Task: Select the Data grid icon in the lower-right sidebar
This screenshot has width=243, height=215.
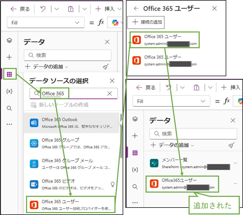Action: [135, 153]
